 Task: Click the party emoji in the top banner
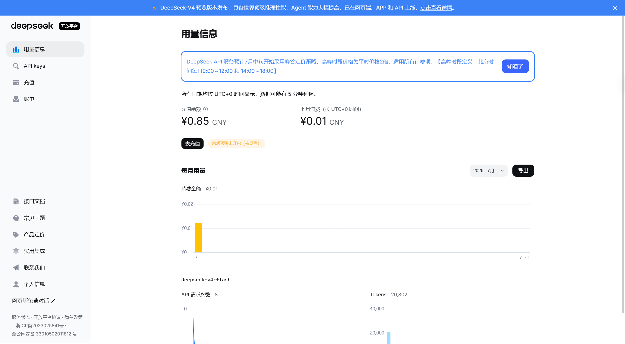pos(155,8)
